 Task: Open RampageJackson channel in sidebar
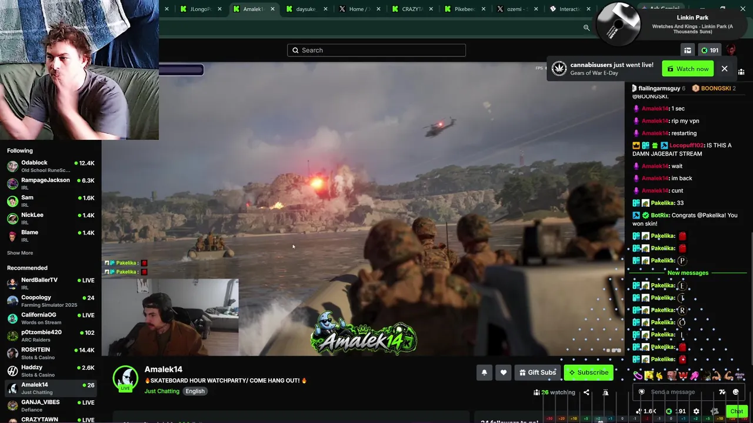(51, 184)
